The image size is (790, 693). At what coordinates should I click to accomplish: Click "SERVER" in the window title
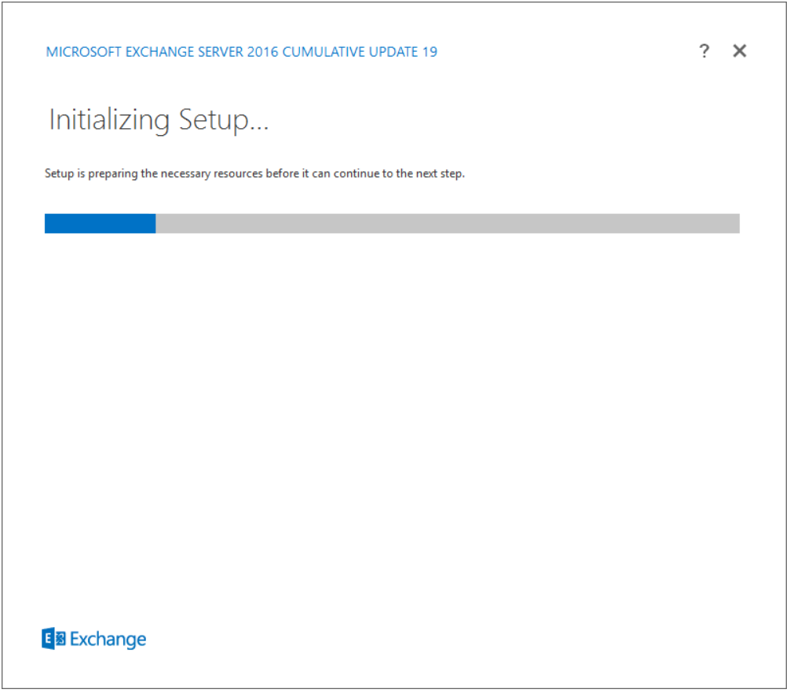coord(217,53)
